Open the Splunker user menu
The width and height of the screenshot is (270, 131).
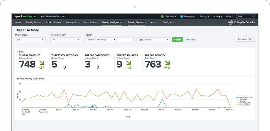[171, 16]
